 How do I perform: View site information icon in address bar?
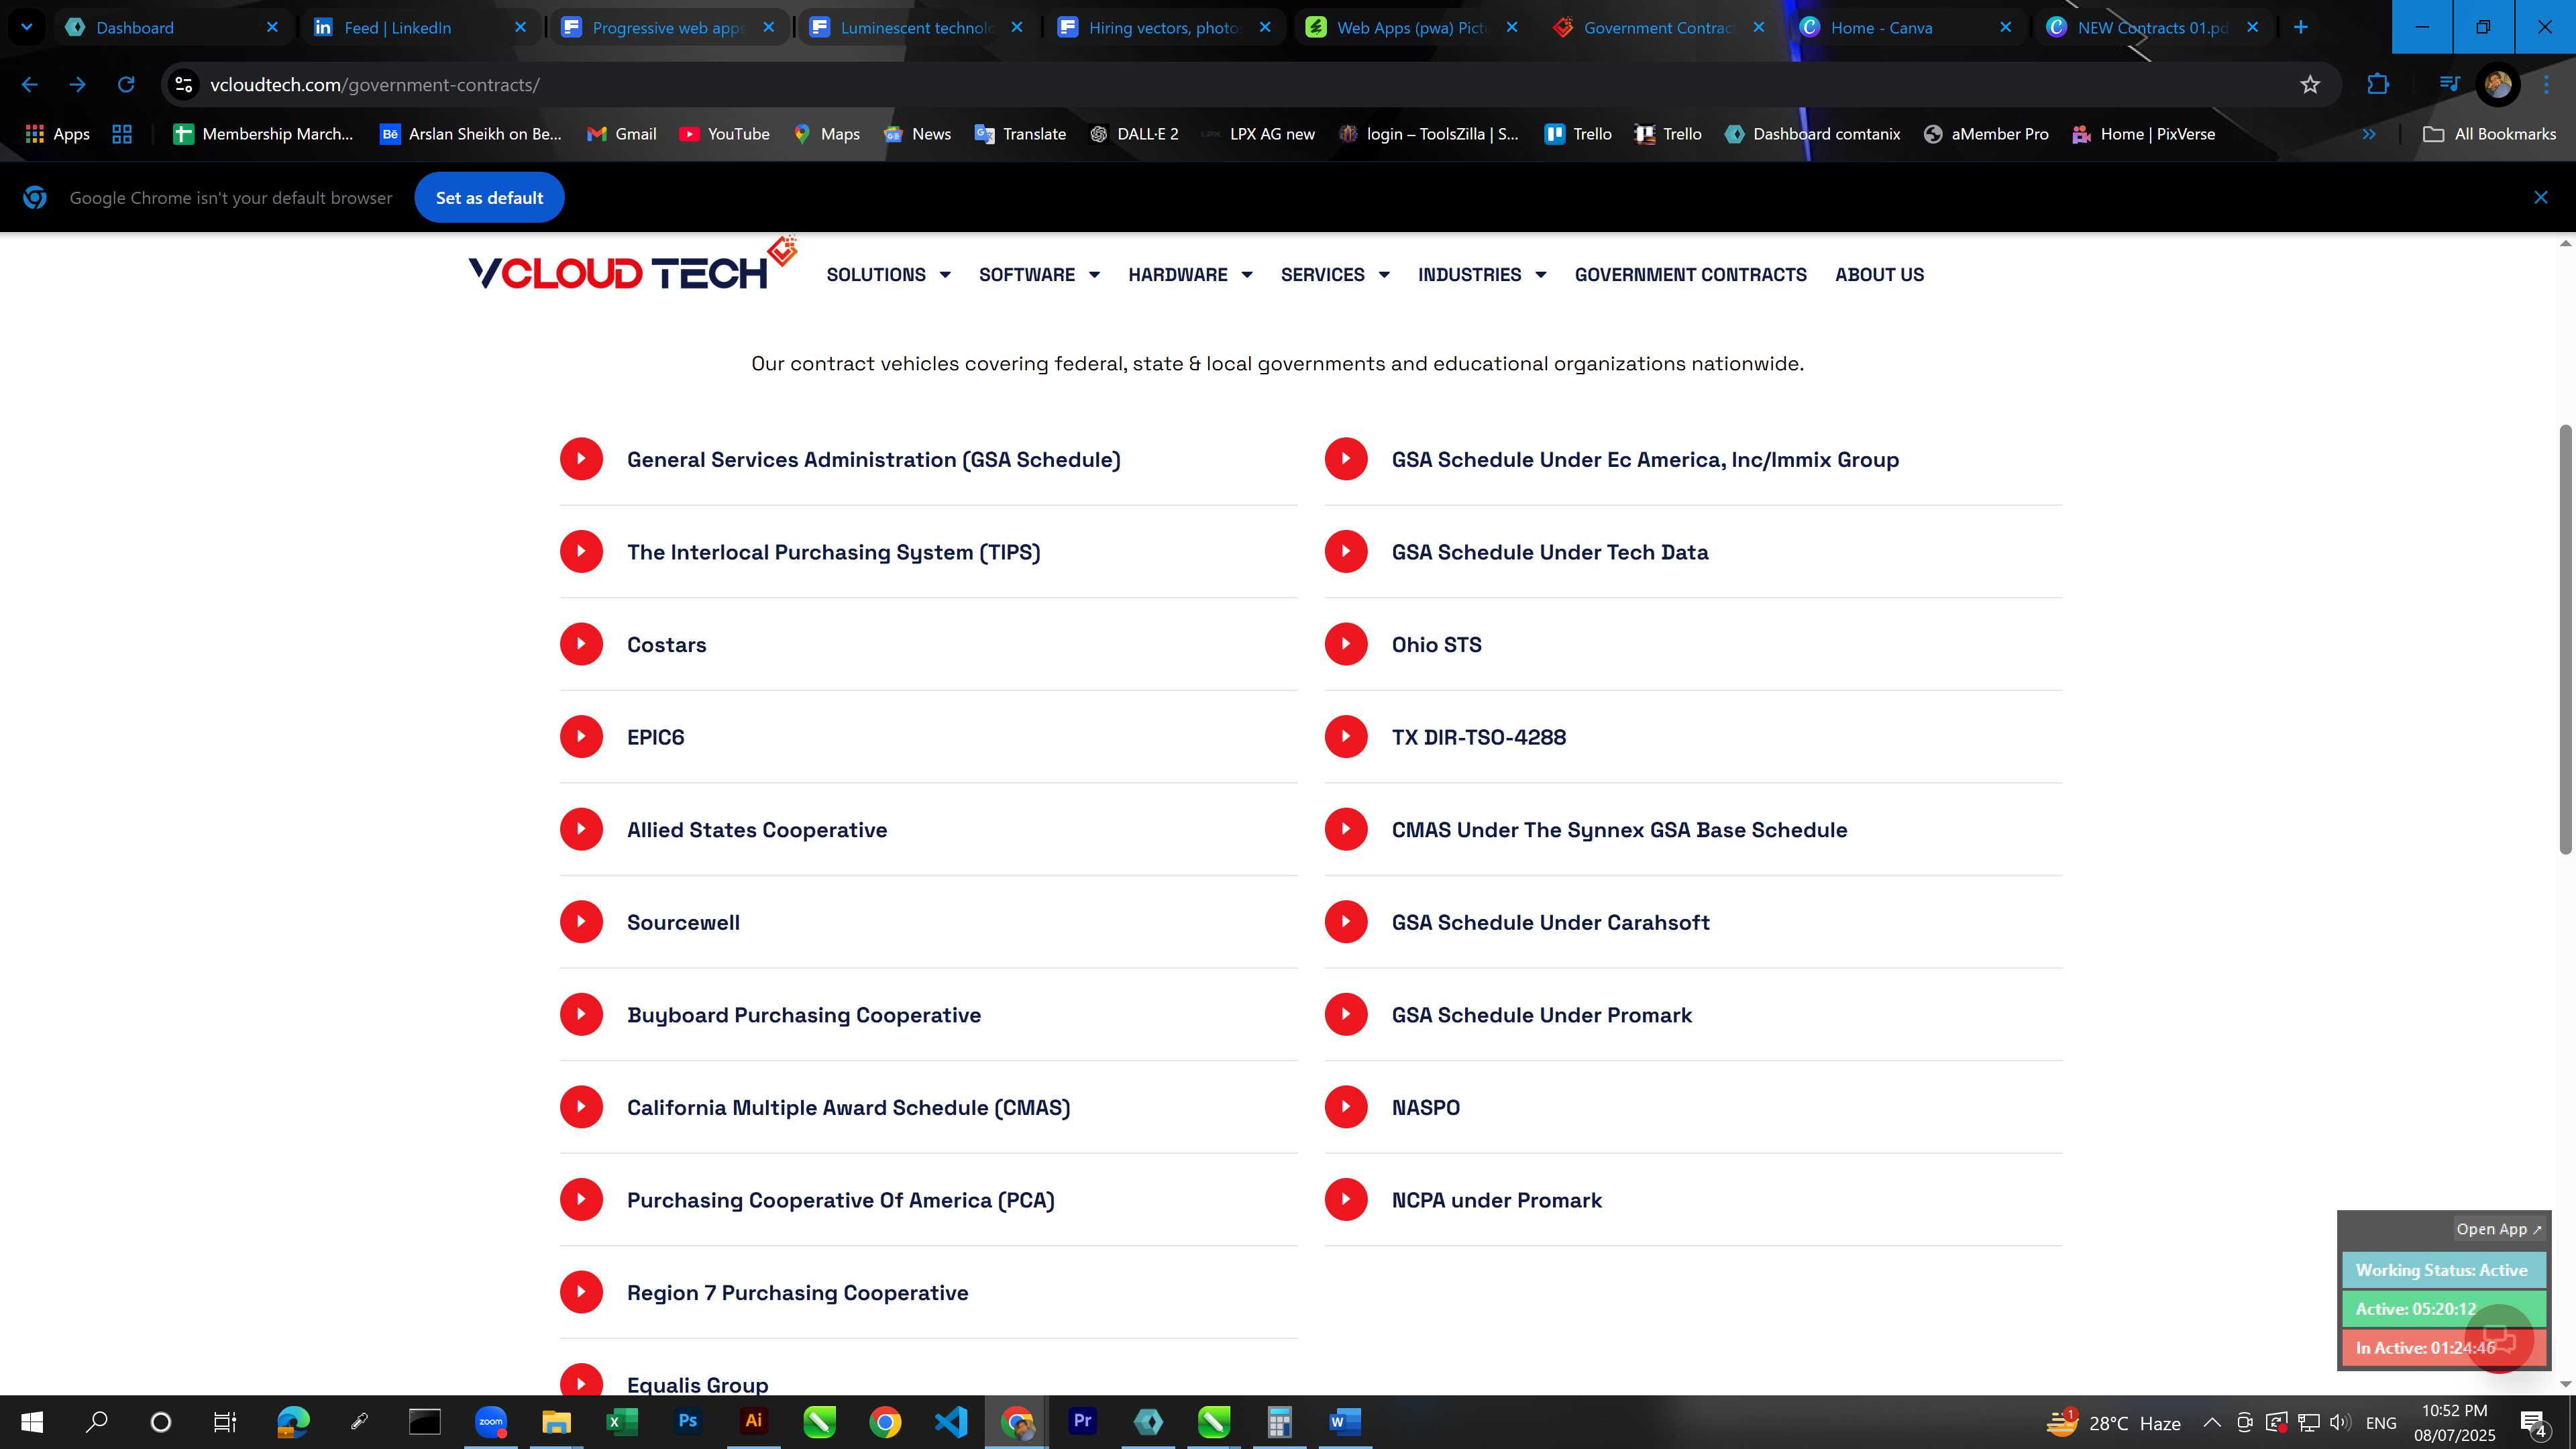[184, 85]
